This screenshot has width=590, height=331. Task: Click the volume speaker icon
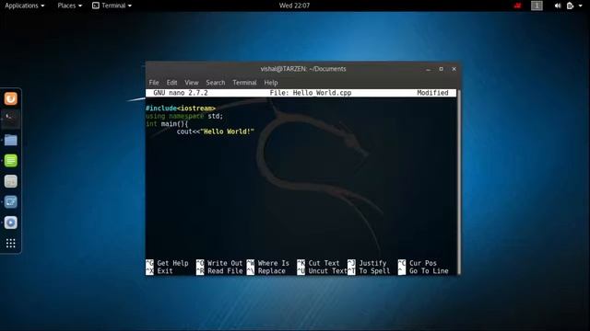pyautogui.click(x=558, y=6)
